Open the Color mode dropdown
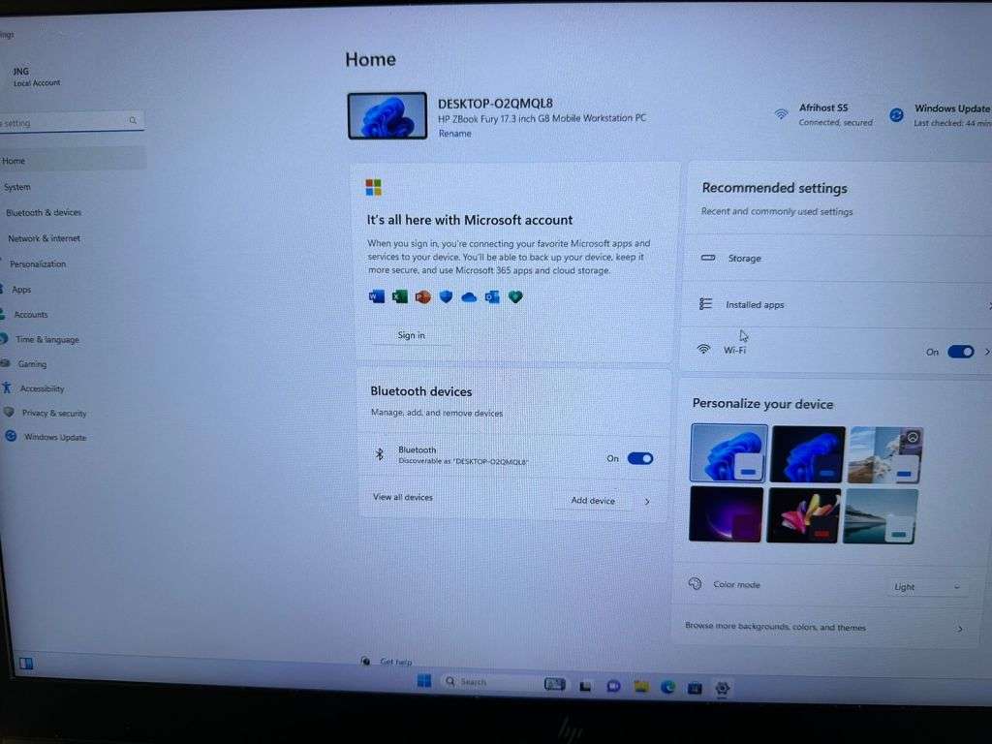 tap(927, 587)
